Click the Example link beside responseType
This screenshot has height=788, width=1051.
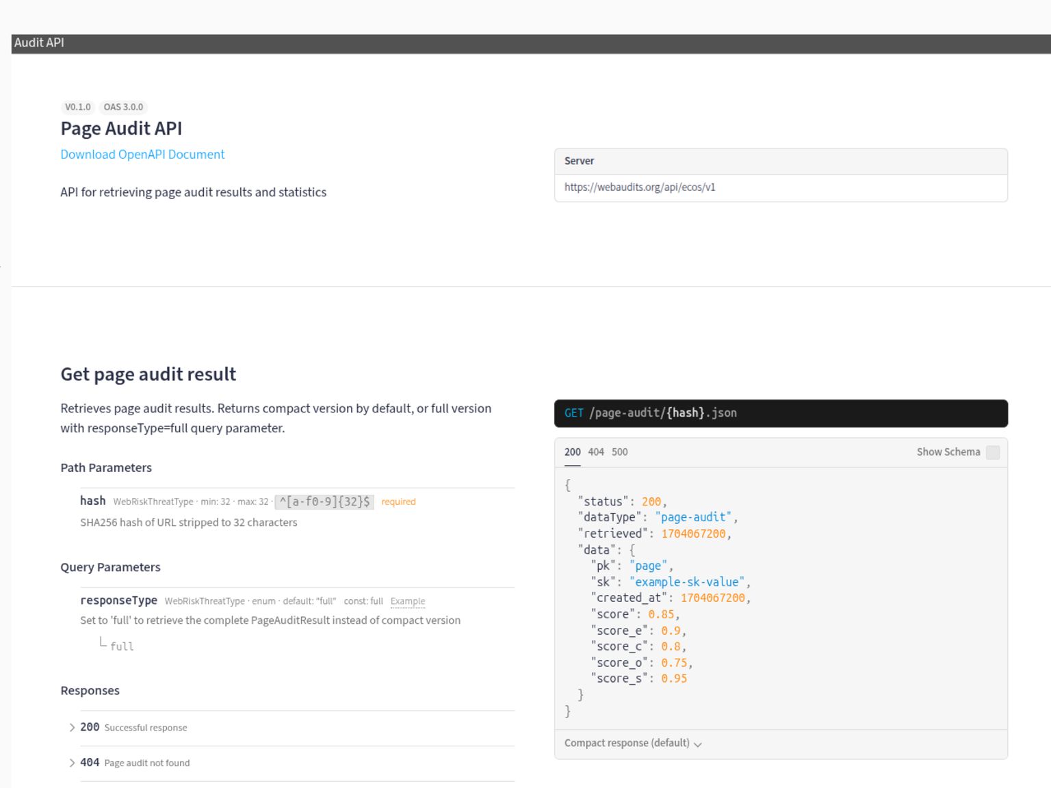(x=408, y=601)
